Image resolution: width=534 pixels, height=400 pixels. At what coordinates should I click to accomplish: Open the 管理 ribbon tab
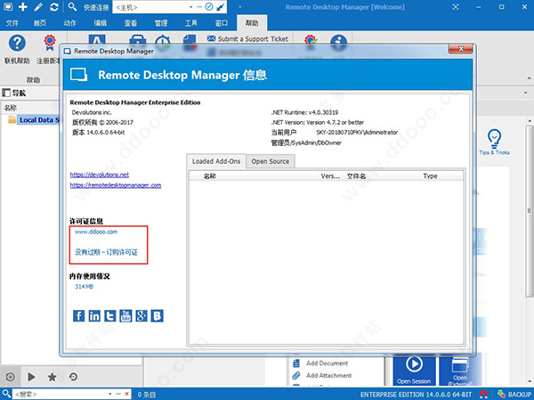coord(161,23)
